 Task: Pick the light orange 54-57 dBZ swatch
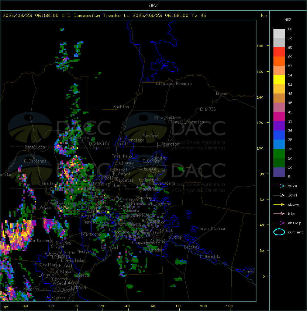coord(279,71)
